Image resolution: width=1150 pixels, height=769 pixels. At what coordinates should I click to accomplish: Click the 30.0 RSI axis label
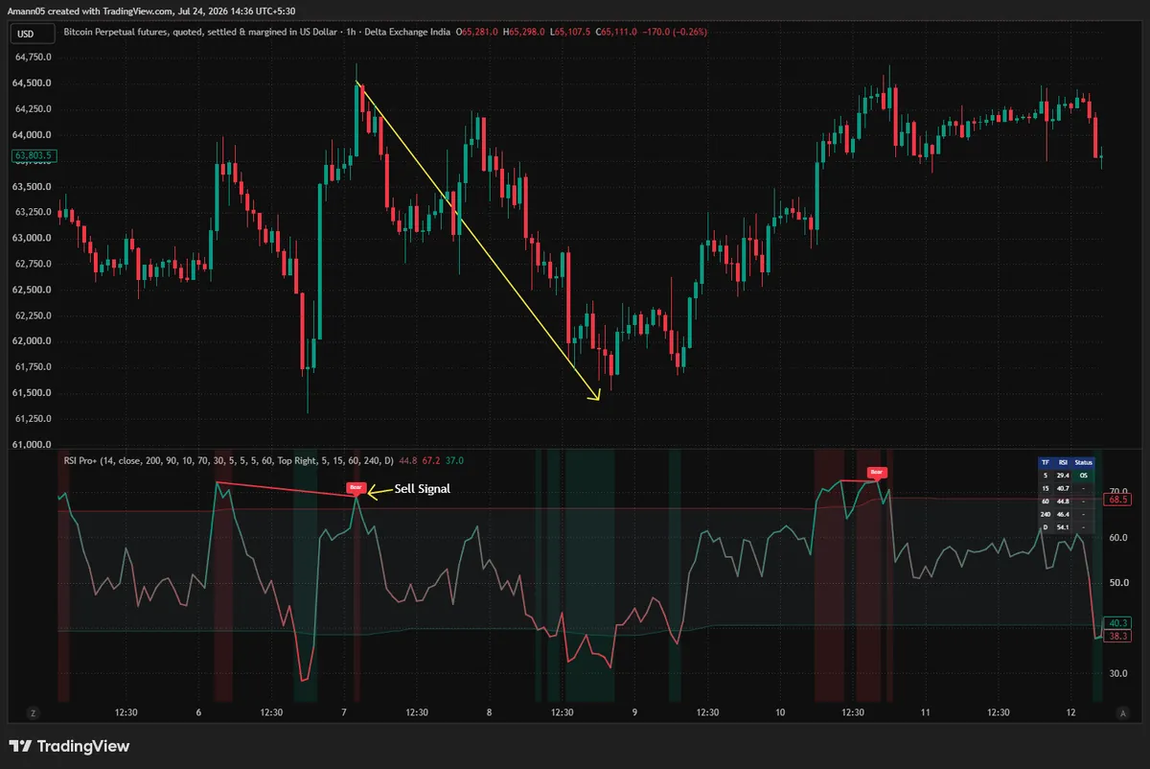click(x=1117, y=673)
